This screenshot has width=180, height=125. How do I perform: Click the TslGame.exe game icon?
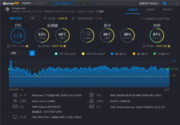tap(7, 10)
